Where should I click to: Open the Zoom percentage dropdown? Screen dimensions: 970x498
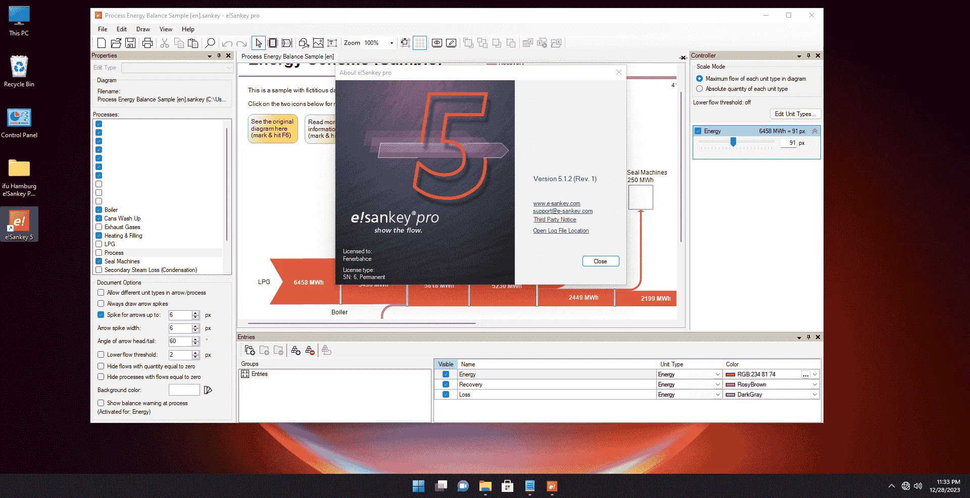392,43
